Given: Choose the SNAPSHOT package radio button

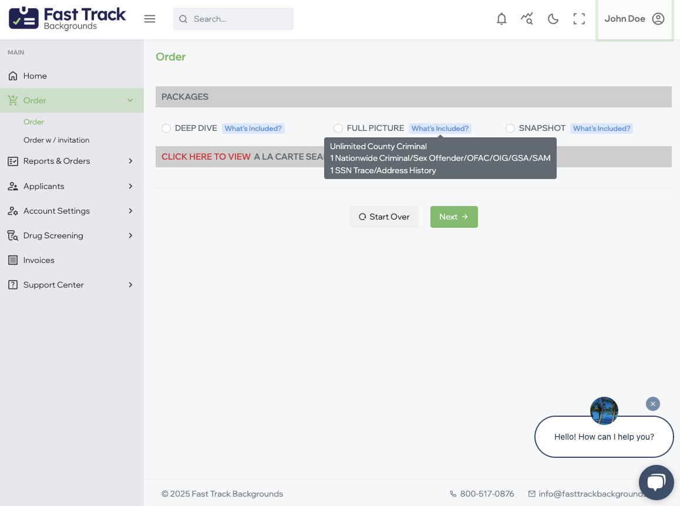Looking at the screenshot, I should click(x=510, y=128).
